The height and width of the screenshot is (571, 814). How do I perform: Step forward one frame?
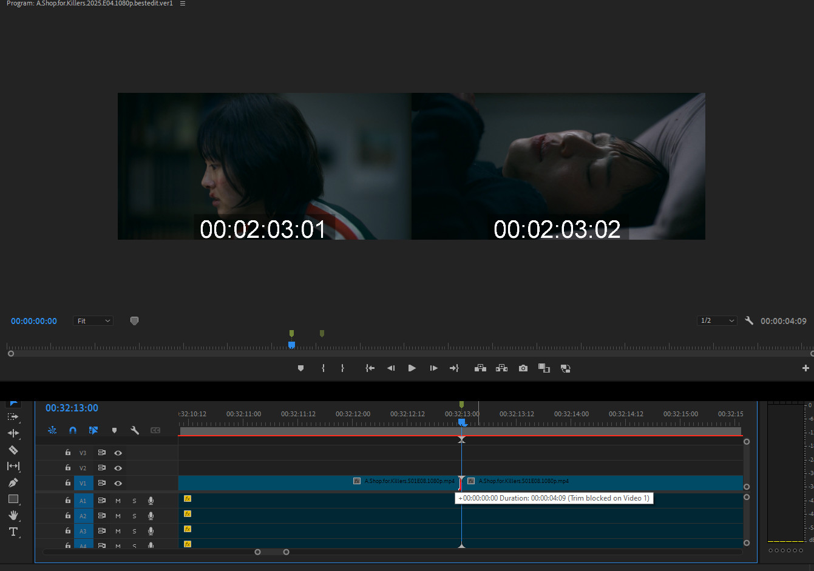pos(433,368)
